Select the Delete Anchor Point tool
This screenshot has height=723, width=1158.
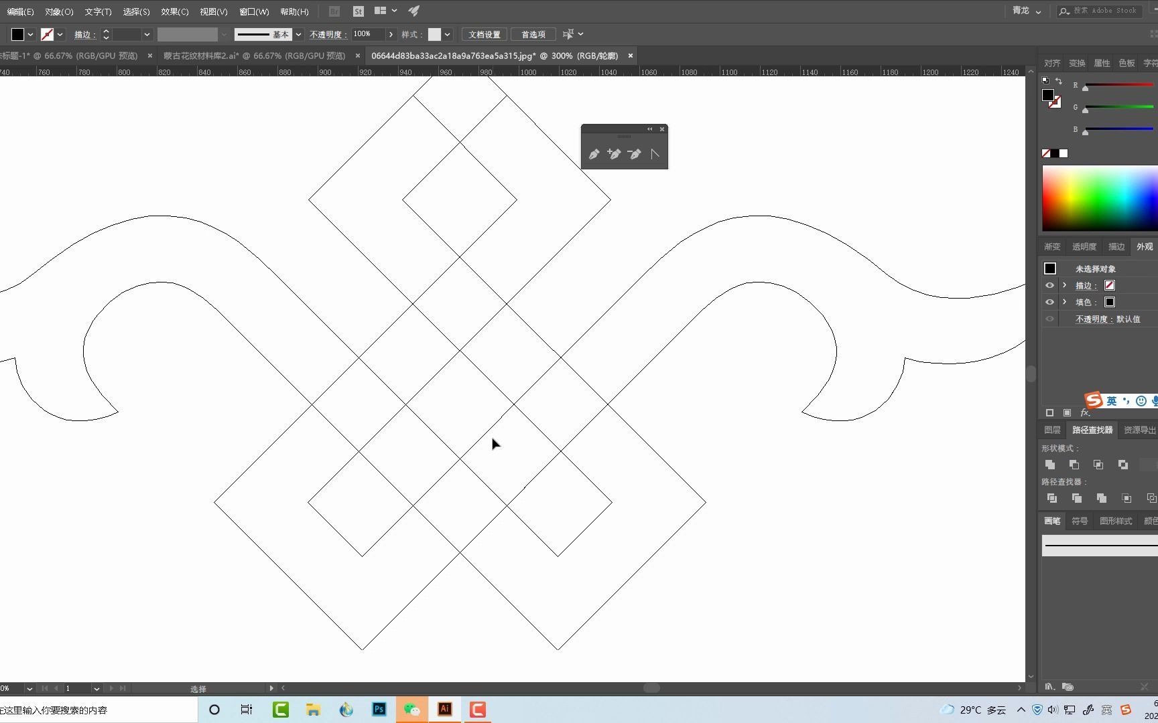click(x=634, y=154)
